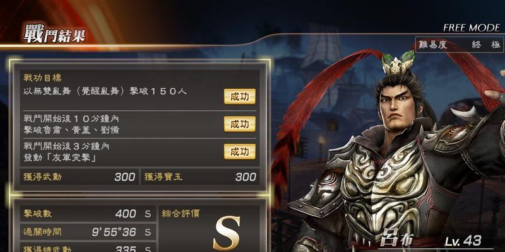Click the Lv. 43 level indicator
The image size is (505, 252).
click(x=463, y=241)
